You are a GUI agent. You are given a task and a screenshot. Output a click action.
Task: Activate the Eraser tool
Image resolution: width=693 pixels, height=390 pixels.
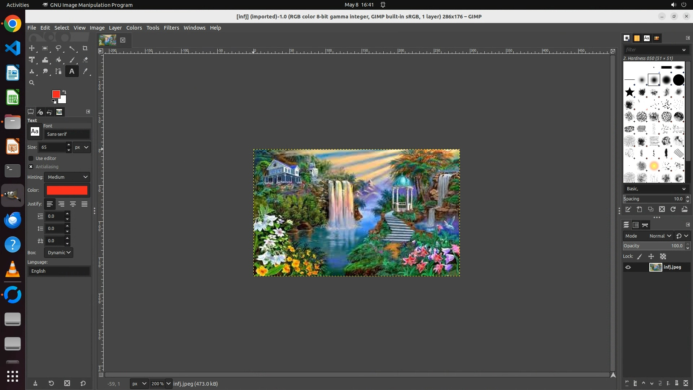click(x=85, y=60)
